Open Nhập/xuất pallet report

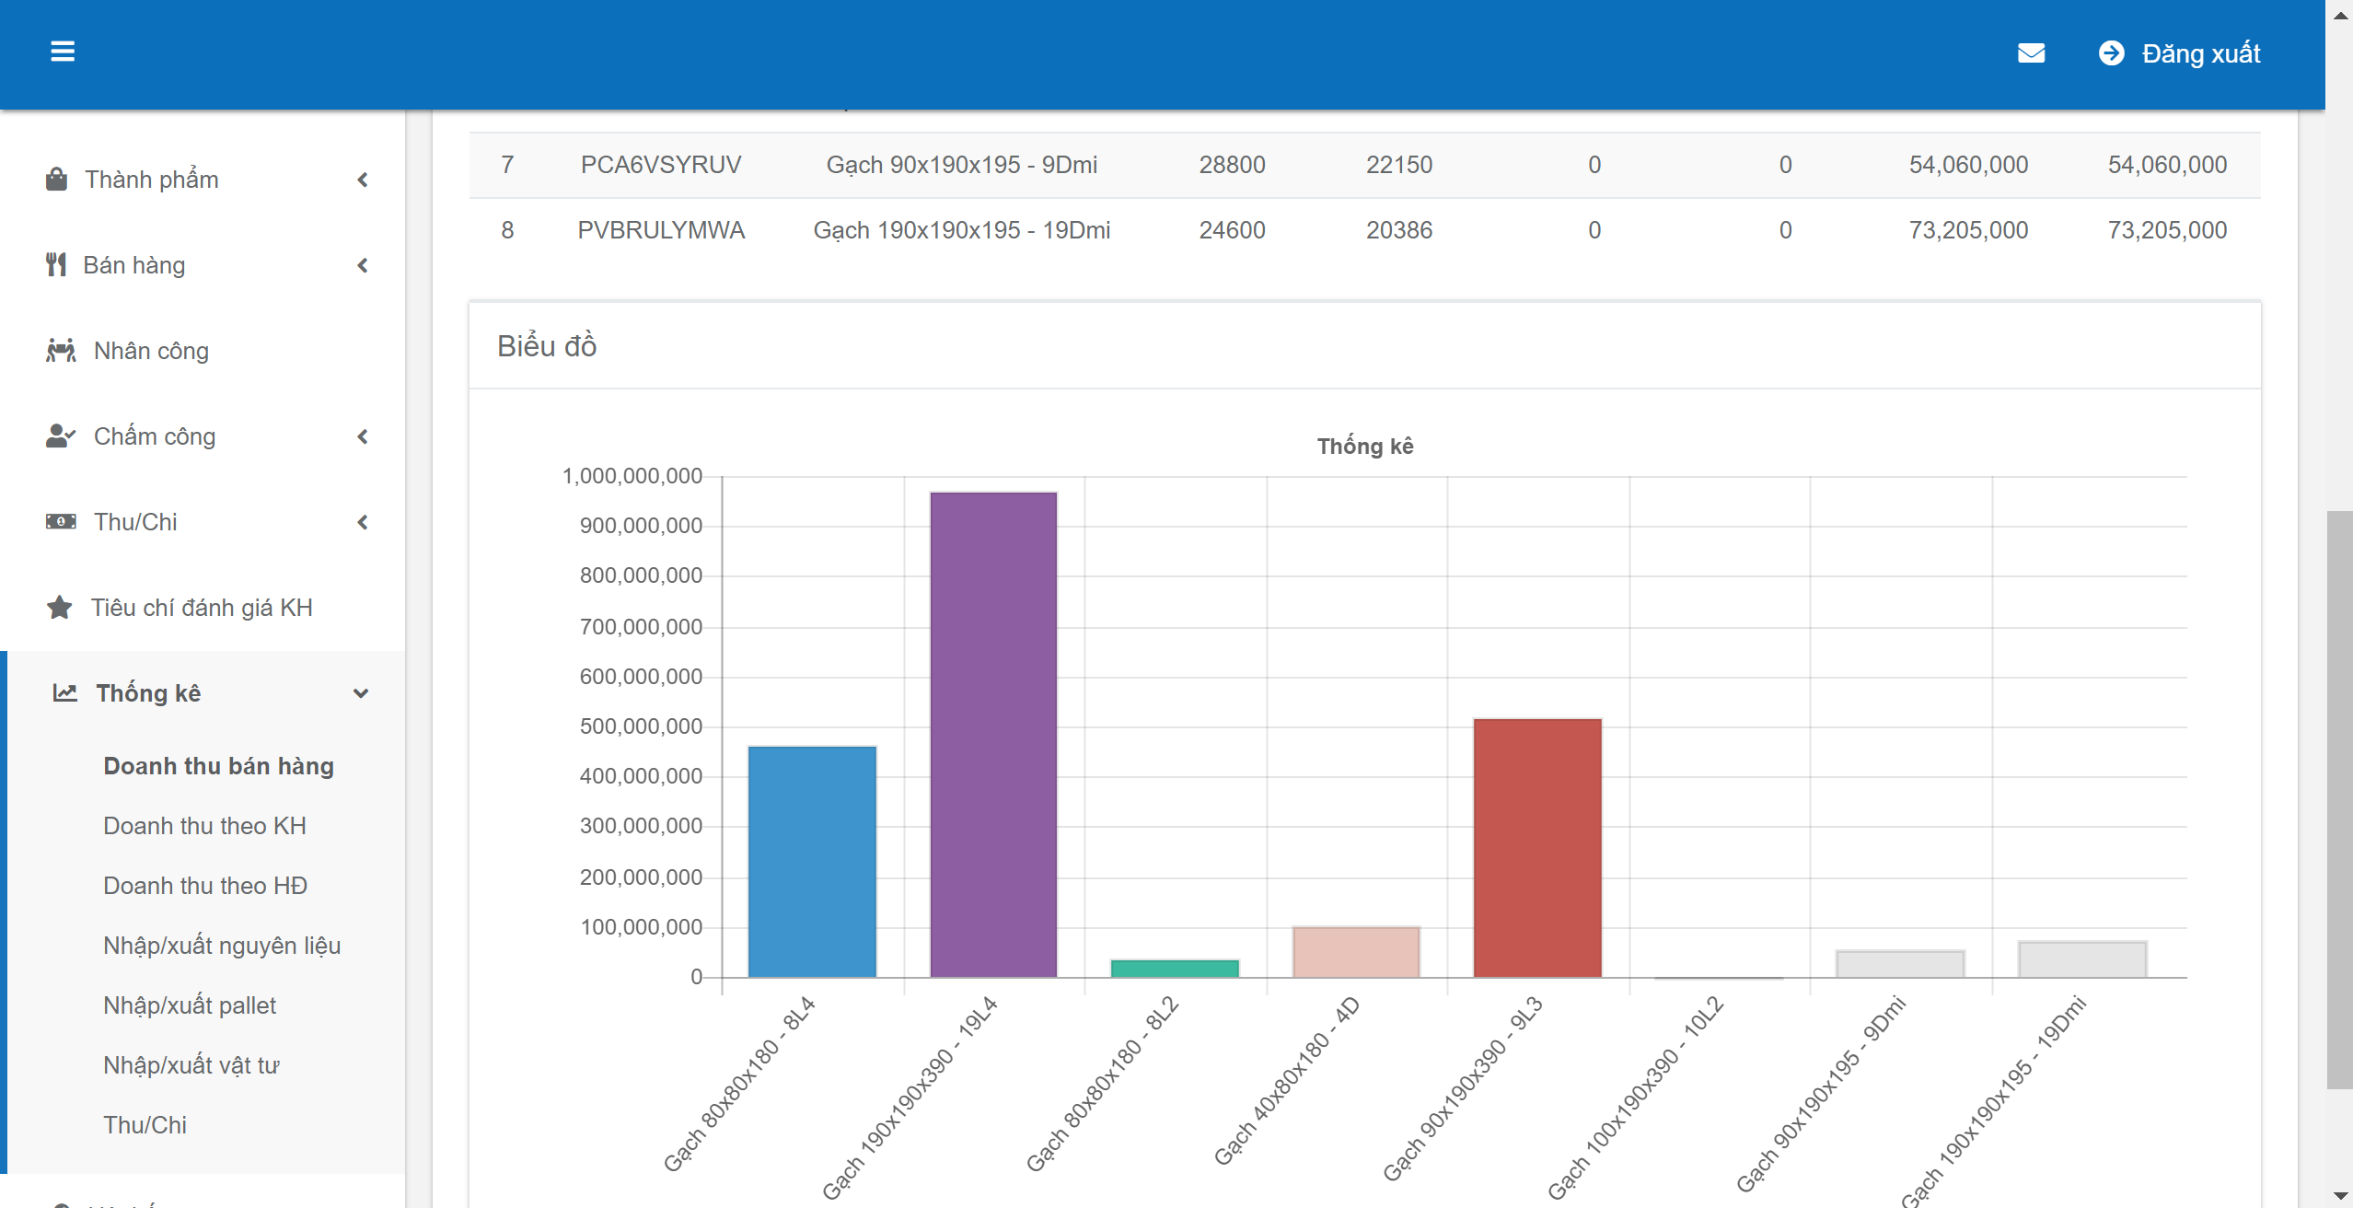[x=190, y=1005]
